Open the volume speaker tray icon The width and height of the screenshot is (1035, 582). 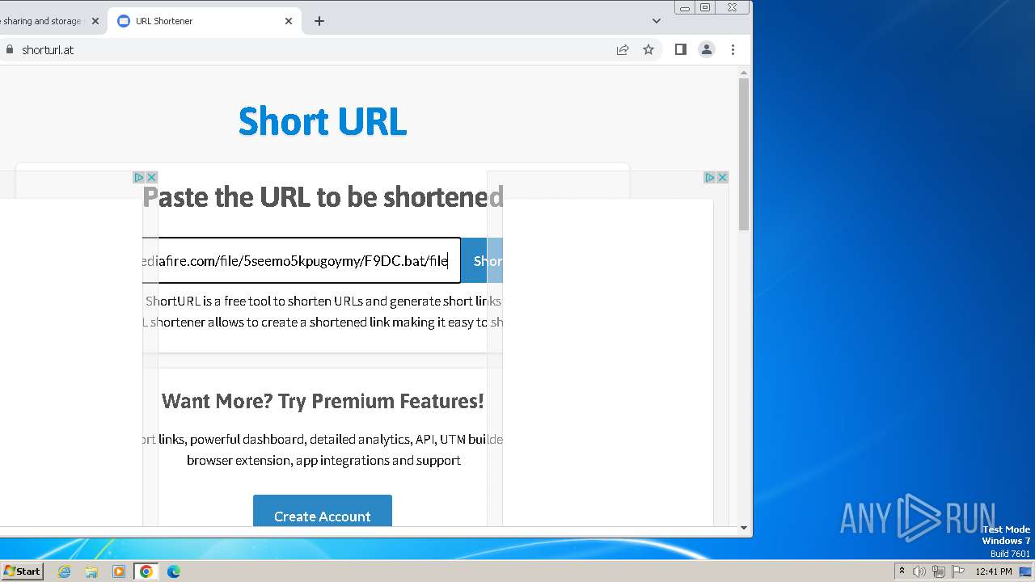[x=919, y=571]
